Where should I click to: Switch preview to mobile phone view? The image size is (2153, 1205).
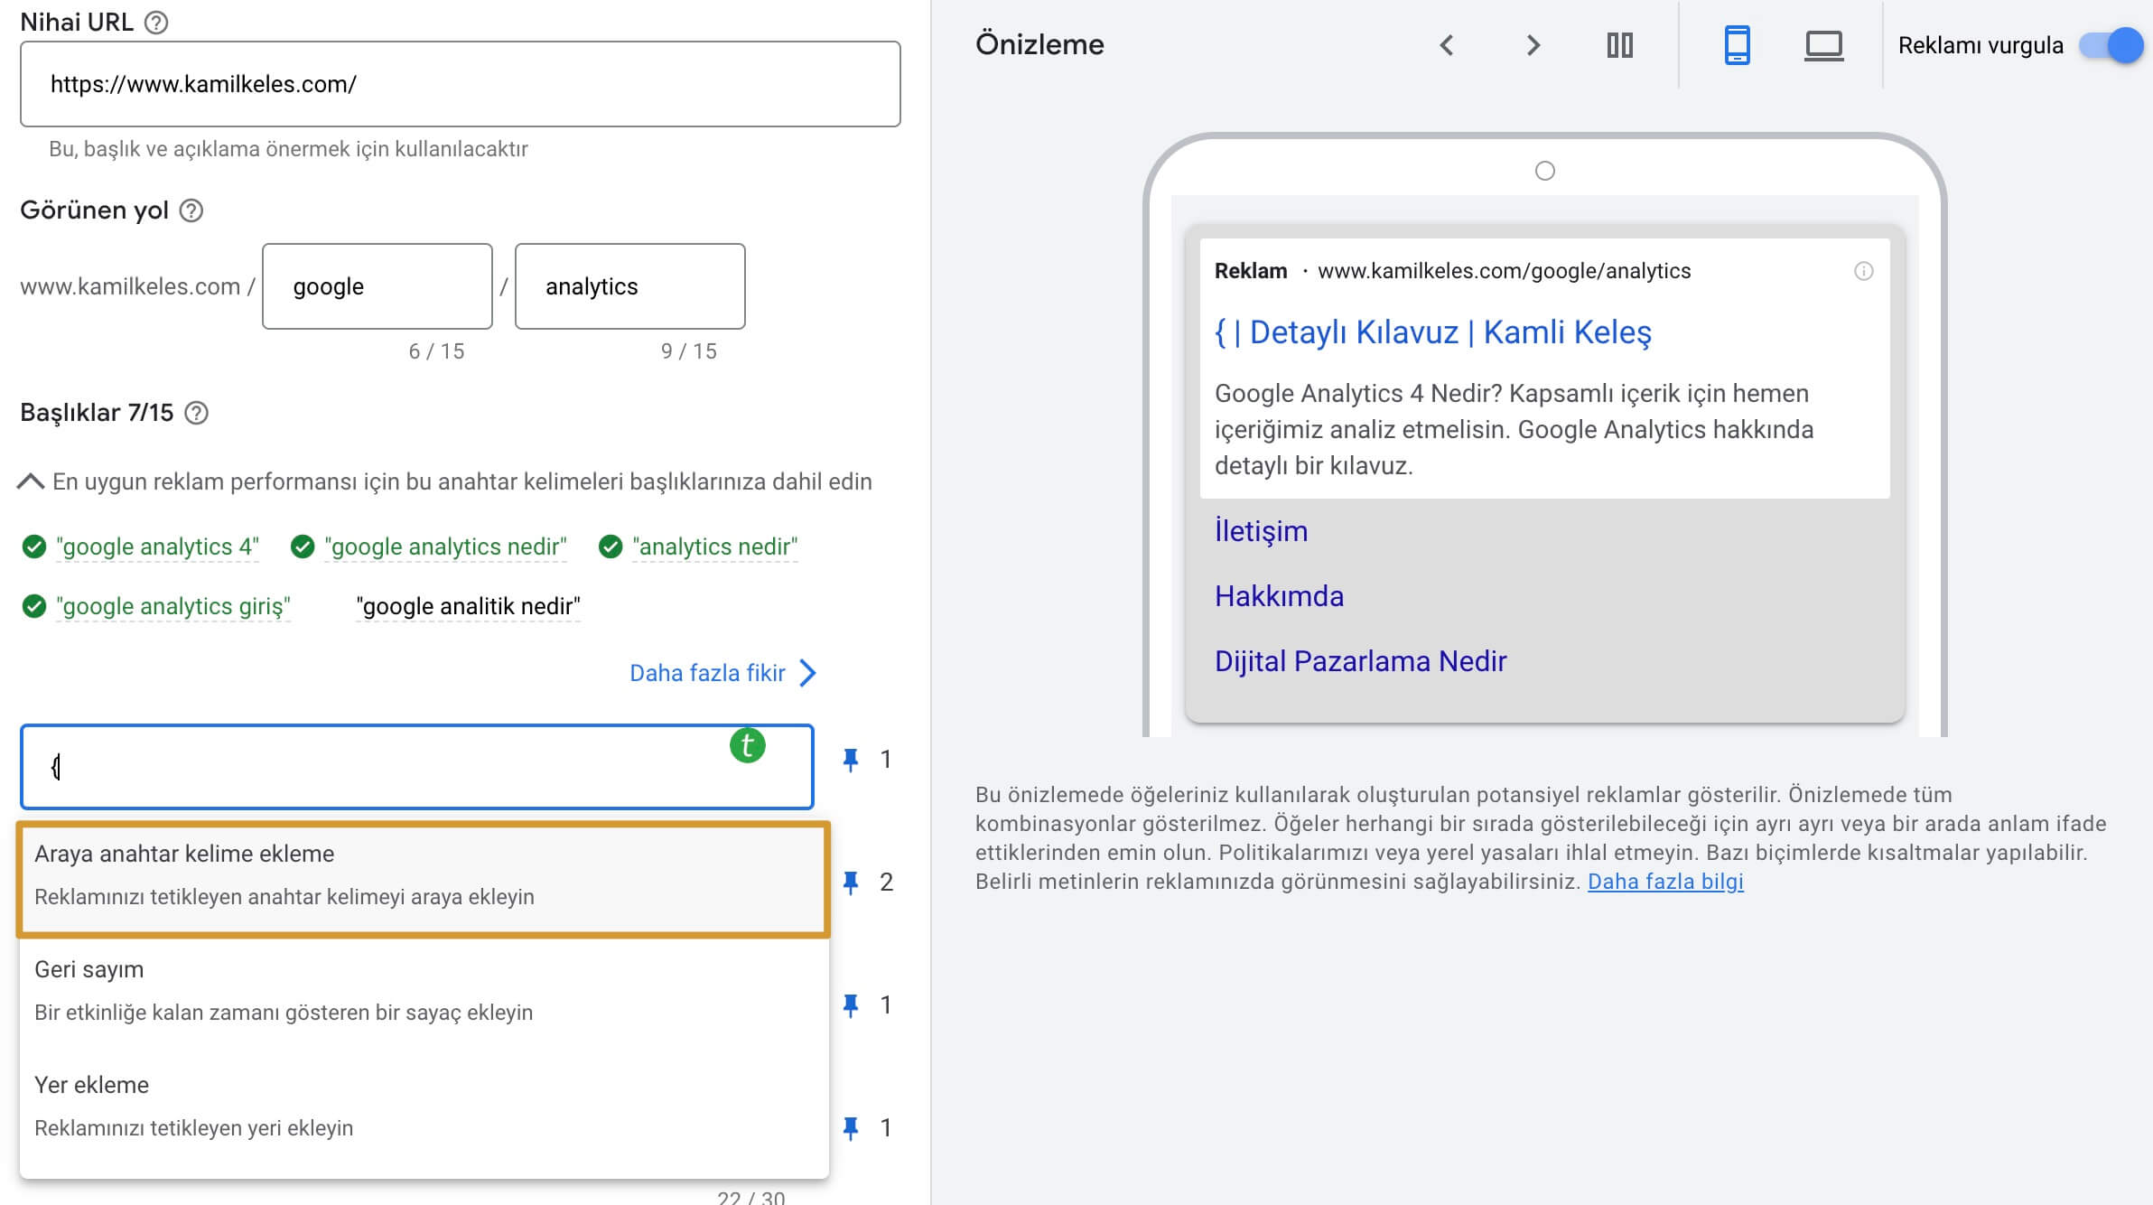tap(1737, 45)
